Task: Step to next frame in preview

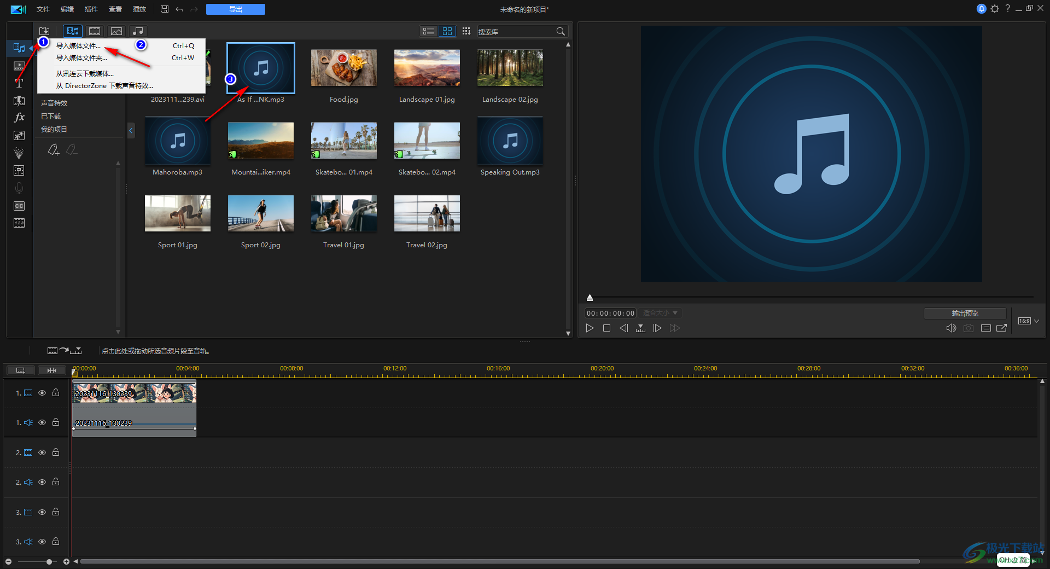Action: pyautogui.click(x=657, y=328)
